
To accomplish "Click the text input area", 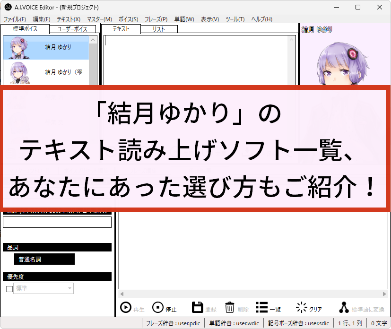I will coord(196,61).
